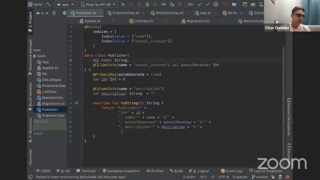Image resolution: width=320 pixels, height=180 pixels.
Task: Open master git branch selector
Action: 259,177
